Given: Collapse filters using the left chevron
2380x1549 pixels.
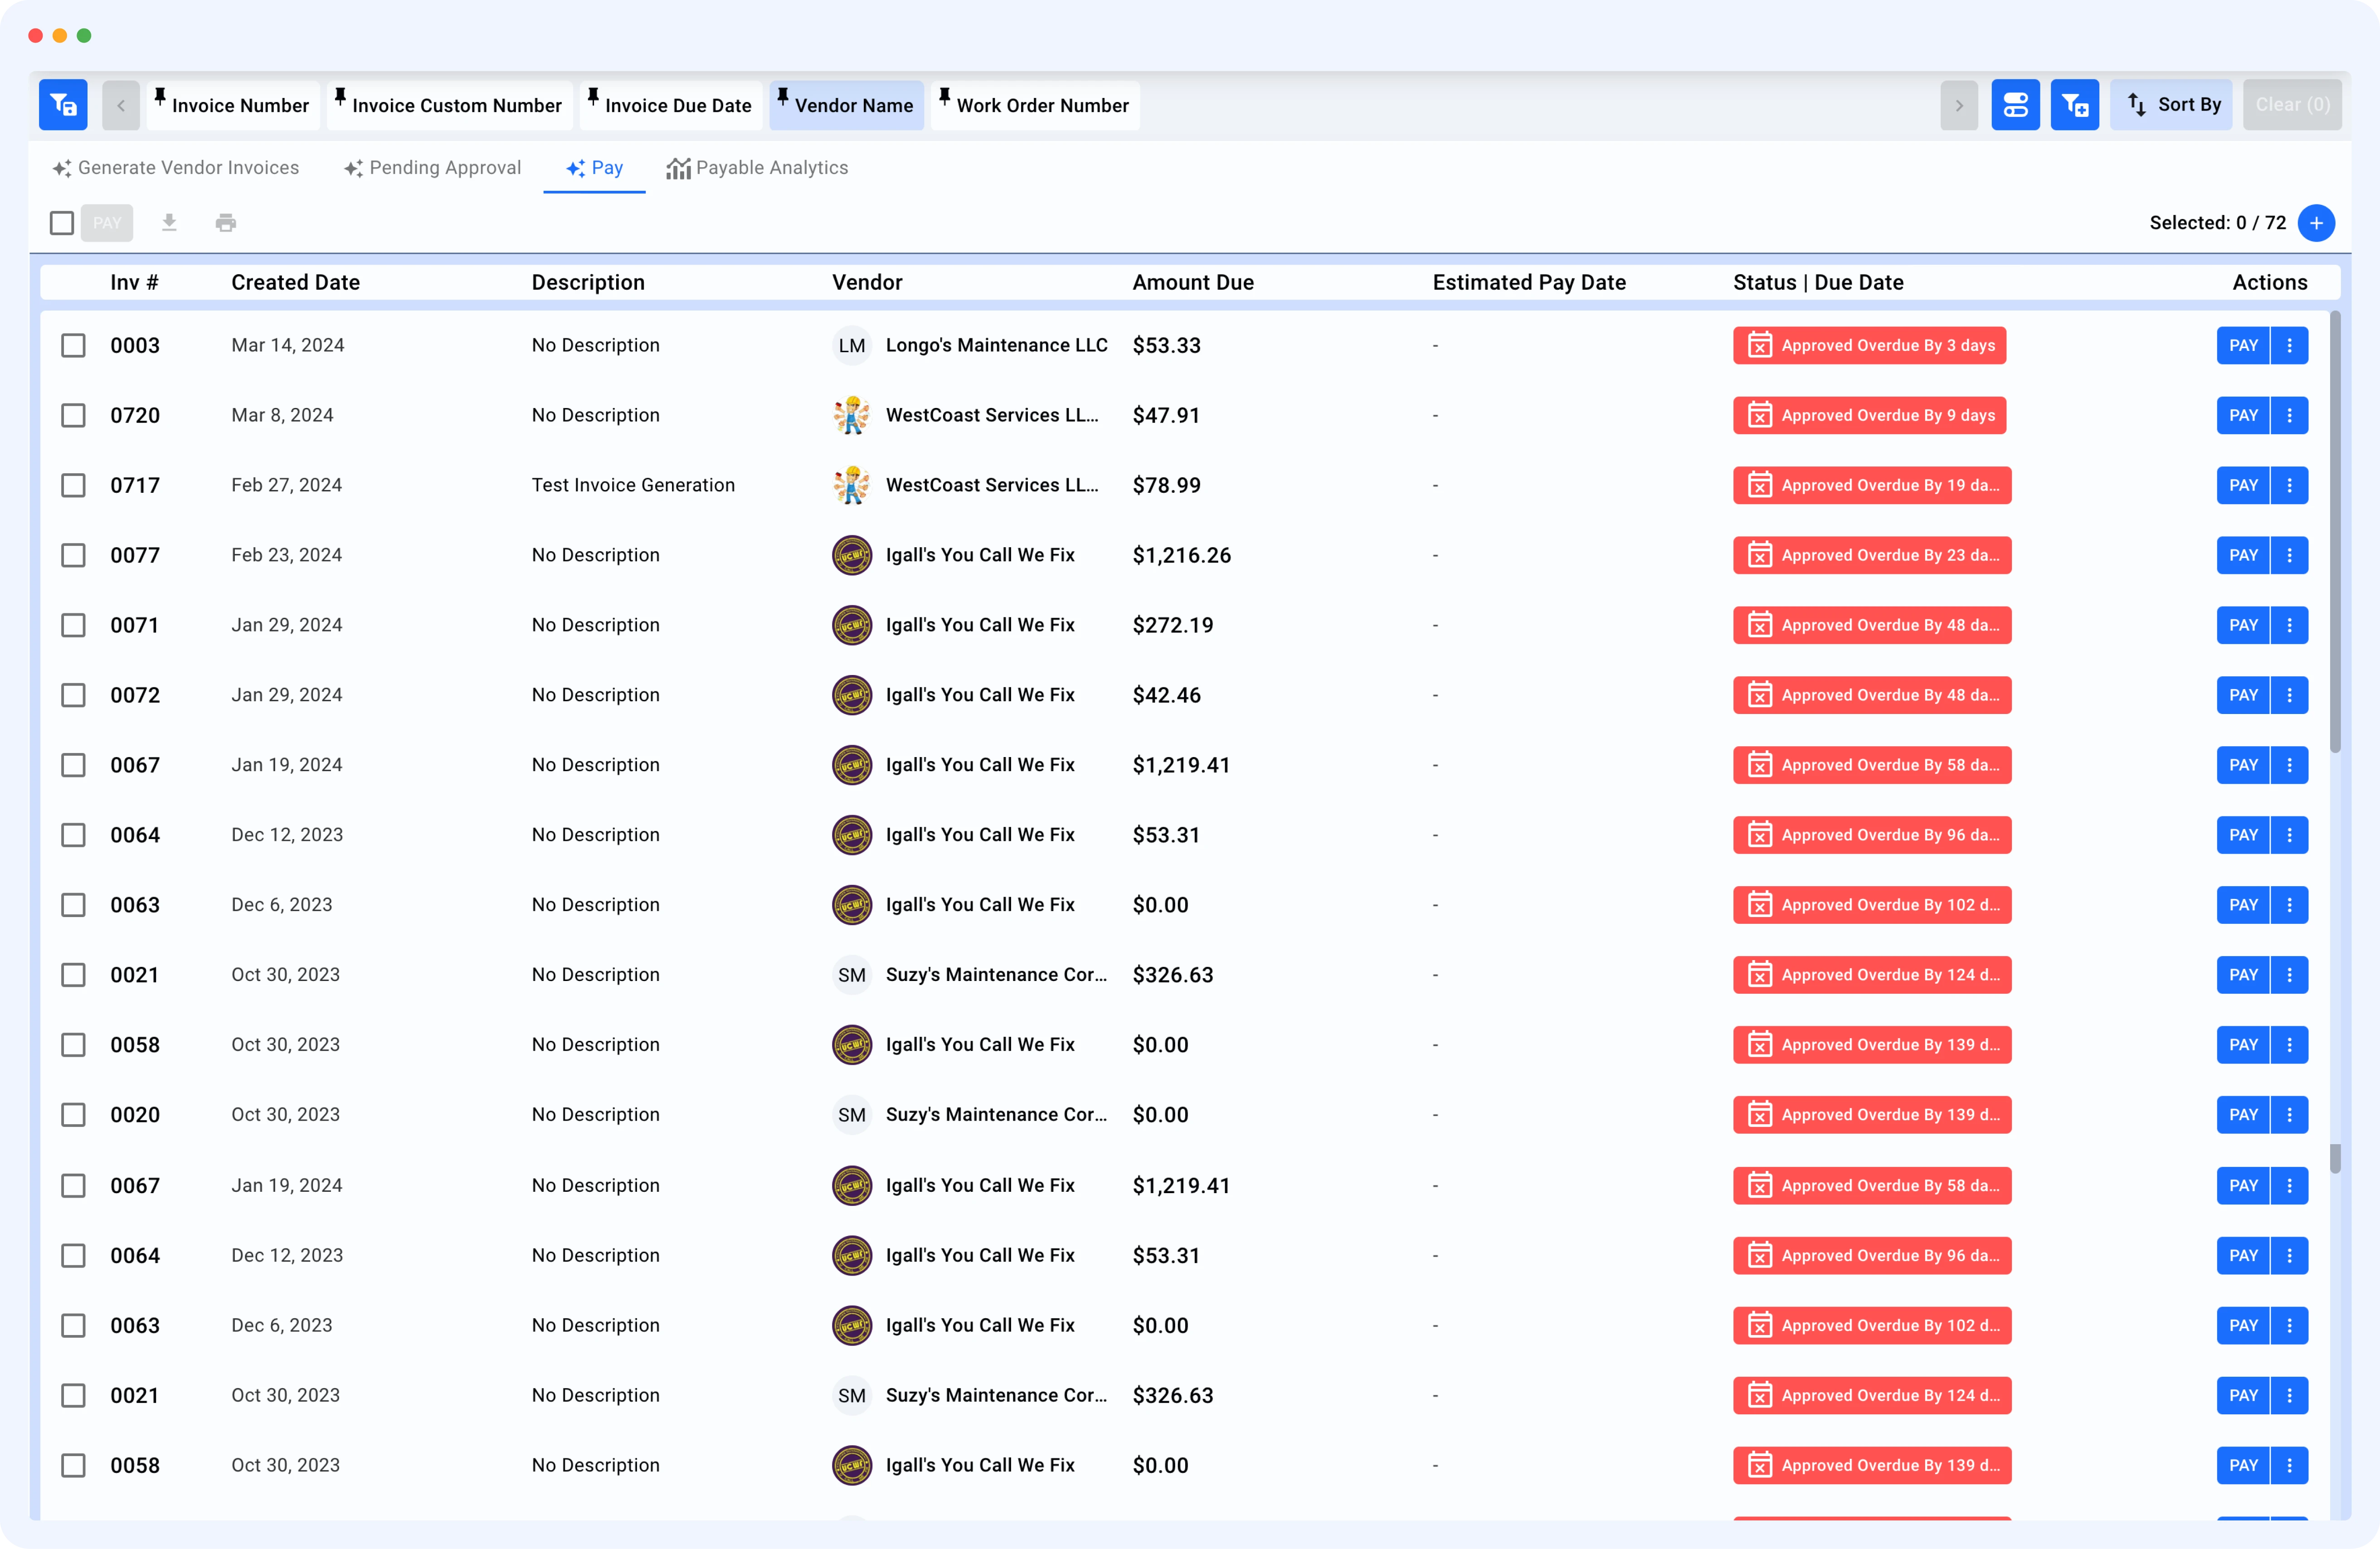Looking at the screenshot, I should [x=120, y=104].
